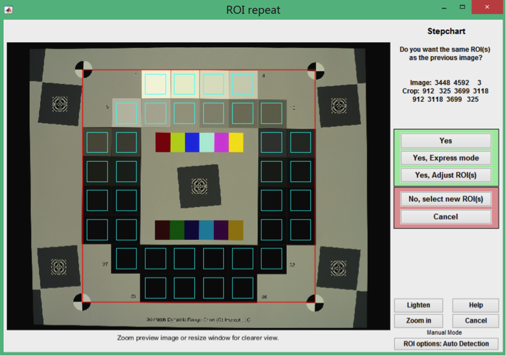Click the focus target square in upper-left corner
This screenshot has height=356, width=506.
click(x=60, y=103)
